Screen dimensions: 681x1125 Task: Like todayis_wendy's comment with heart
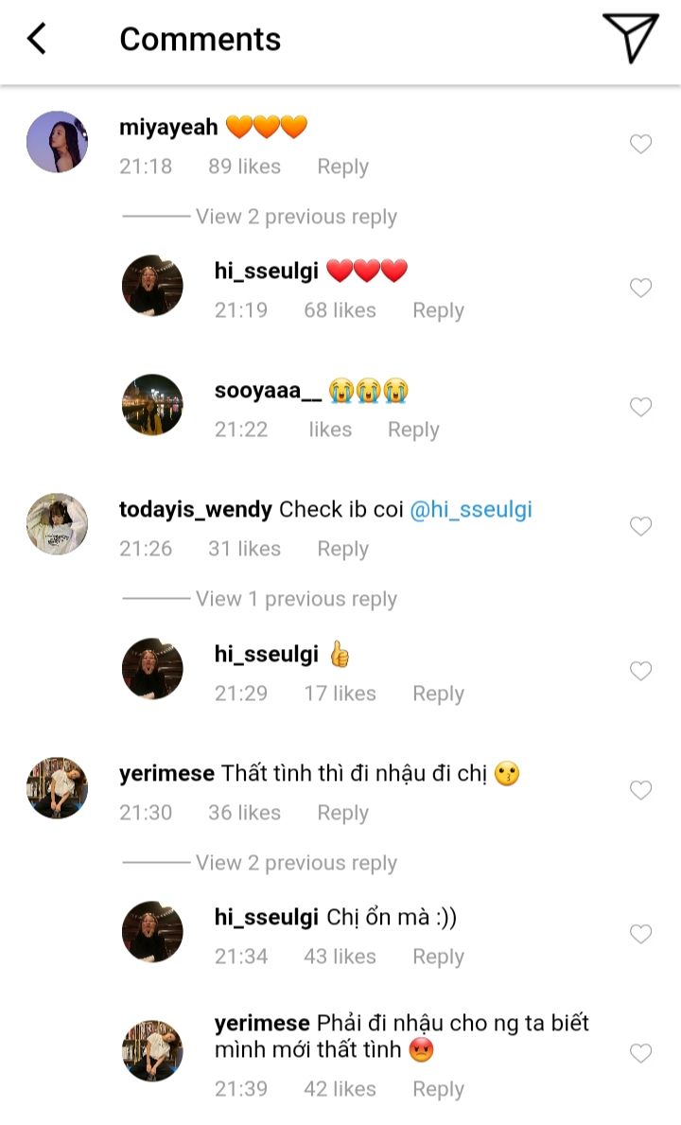(640, 526)
